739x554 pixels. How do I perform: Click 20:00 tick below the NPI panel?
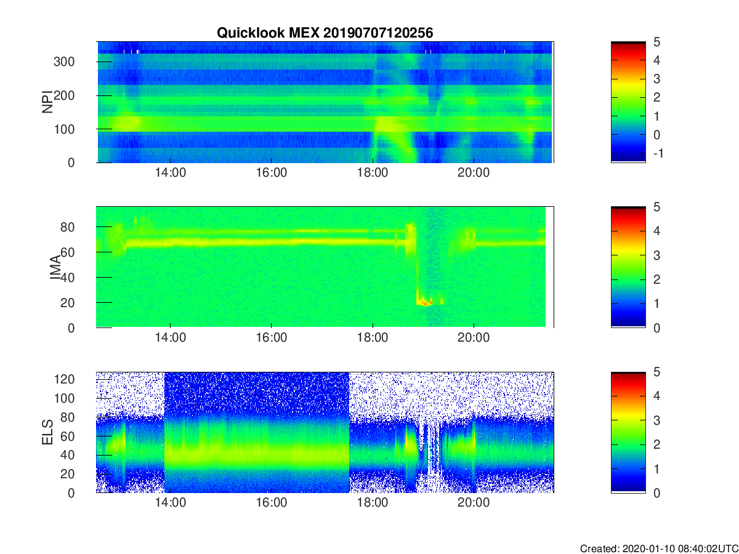pos(474,173)
